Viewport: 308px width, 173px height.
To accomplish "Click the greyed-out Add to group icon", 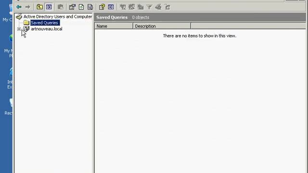I will coord(167,7).
